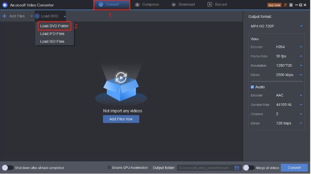Minimize the Aicoosoft window

296,5
